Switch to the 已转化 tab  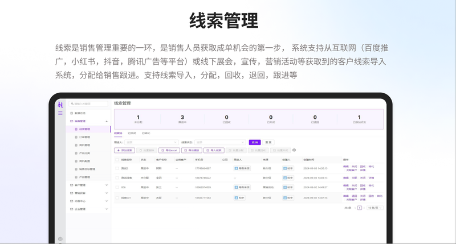[x=146, y=133]
